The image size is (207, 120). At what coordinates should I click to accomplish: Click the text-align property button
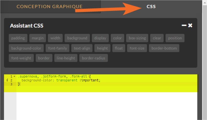pos(82,48)
